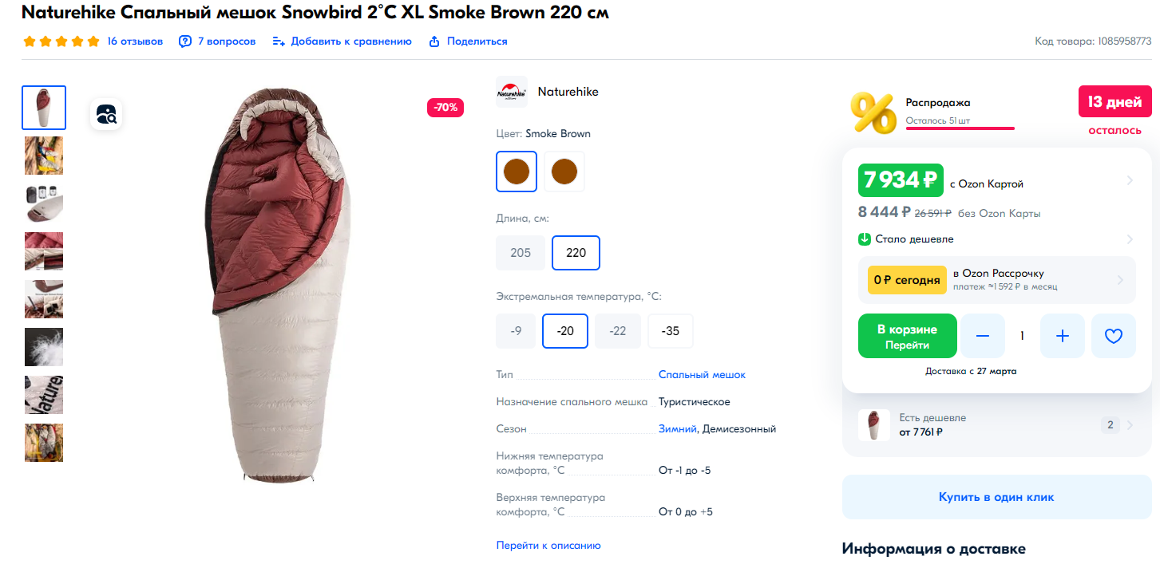Click the visual search icon on product image
This screenshot has height=568, width=1160.
pyautogui.click(x=106, y=114)
